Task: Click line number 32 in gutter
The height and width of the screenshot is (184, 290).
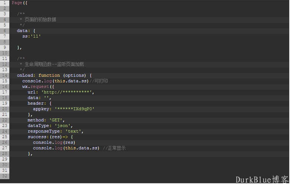Action: point(4,176)
